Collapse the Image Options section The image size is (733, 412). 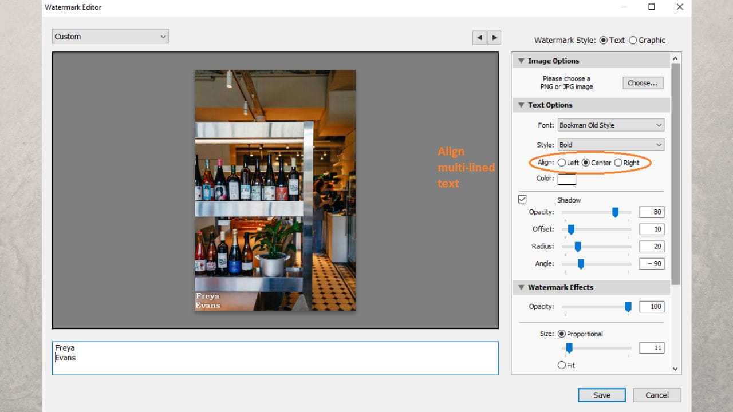click(521, 61)
